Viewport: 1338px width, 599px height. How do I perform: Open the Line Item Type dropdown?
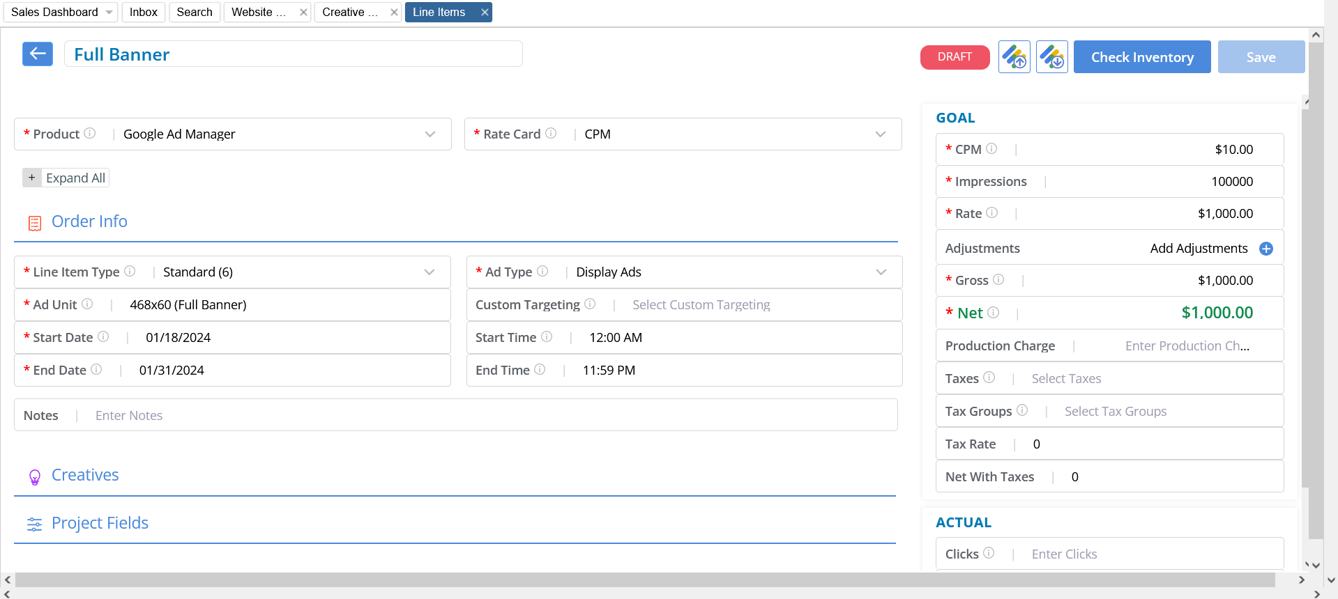click(x=429, y=272)
